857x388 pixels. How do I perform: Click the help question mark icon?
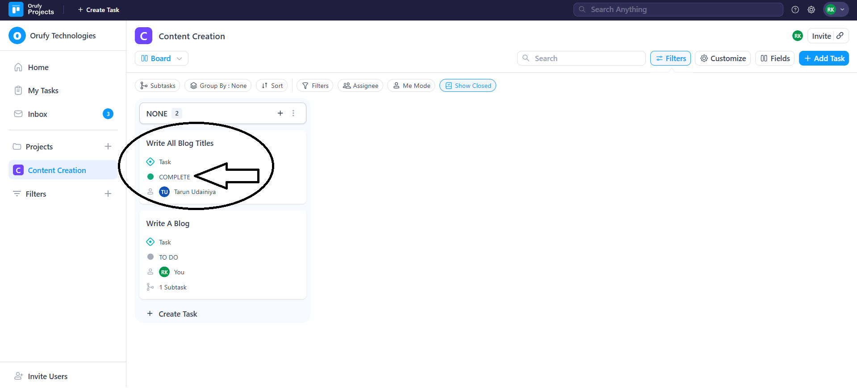tap(795, 10)
